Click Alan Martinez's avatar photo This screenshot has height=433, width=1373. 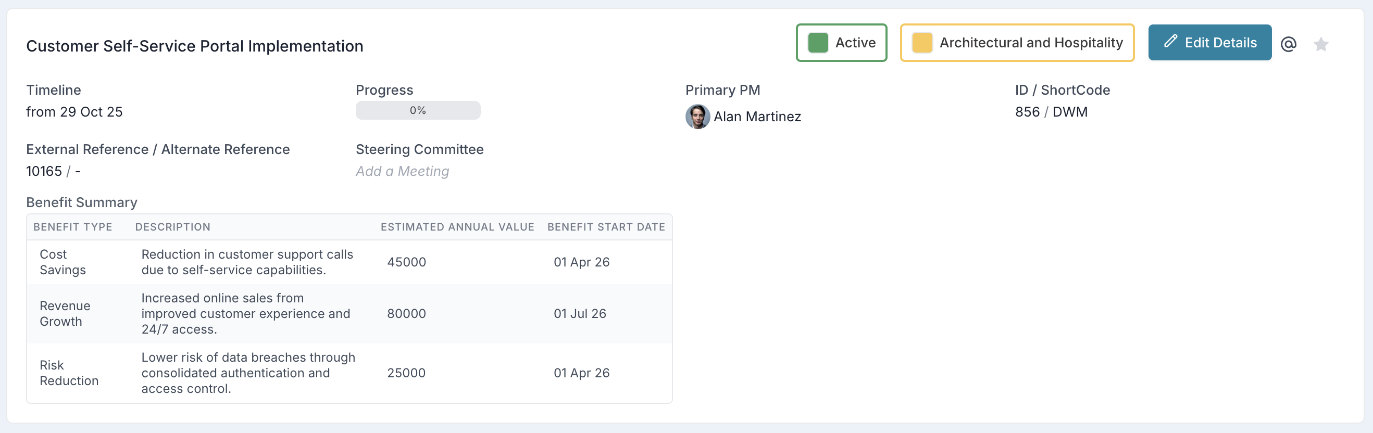click(697, 116)
